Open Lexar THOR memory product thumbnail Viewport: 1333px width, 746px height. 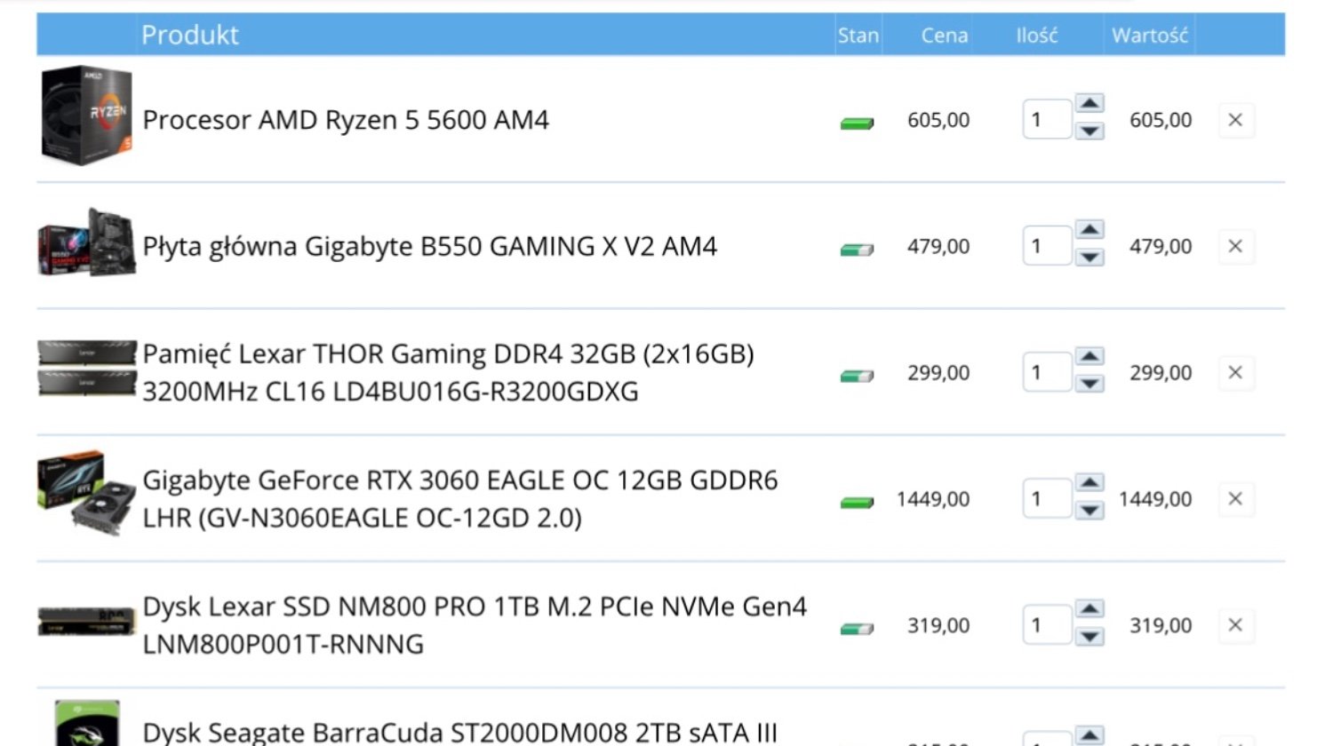point(86,368)
